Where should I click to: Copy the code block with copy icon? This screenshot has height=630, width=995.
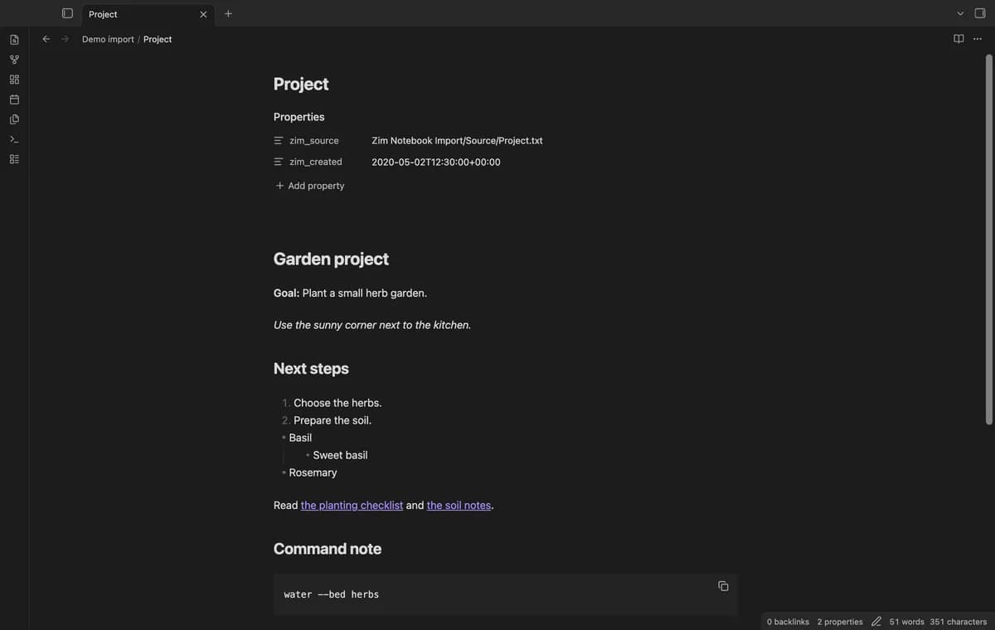pos(723,586)
